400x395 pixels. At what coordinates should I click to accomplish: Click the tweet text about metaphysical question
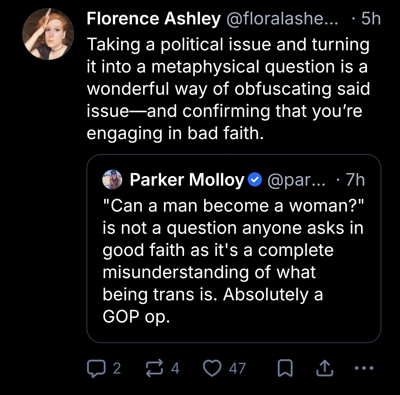(228, 89)
